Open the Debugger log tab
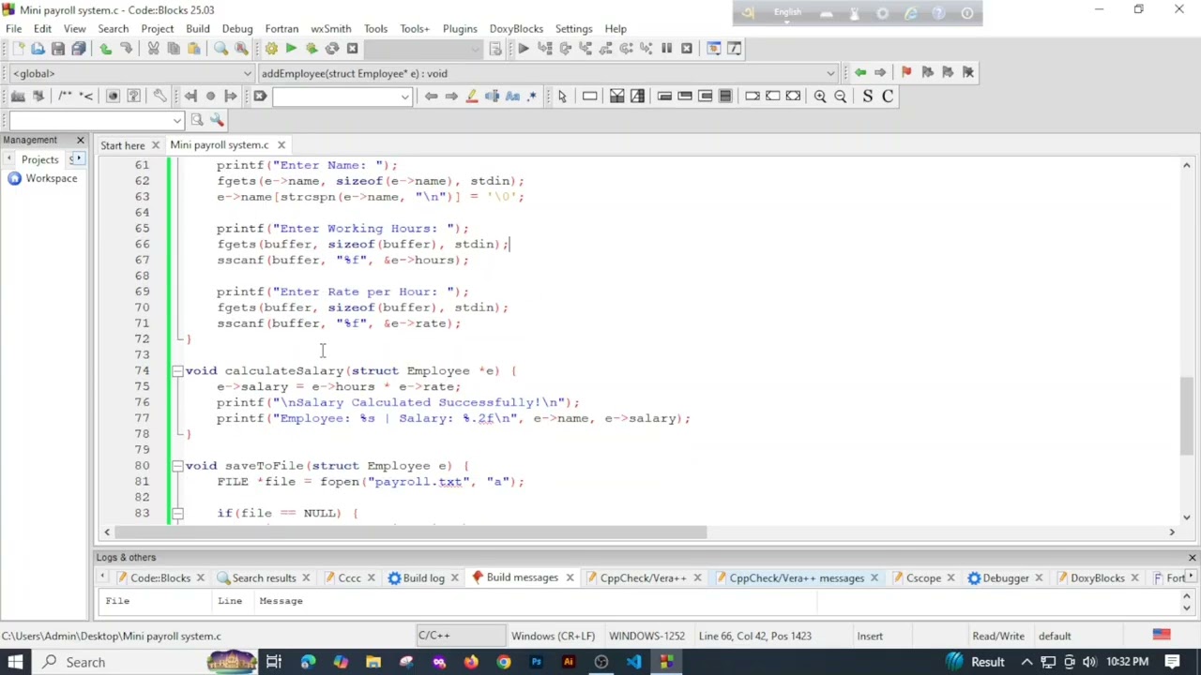 click(1005, 577)
